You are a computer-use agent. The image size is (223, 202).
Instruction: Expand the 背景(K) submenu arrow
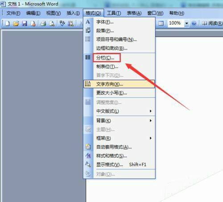pos(151,121)
